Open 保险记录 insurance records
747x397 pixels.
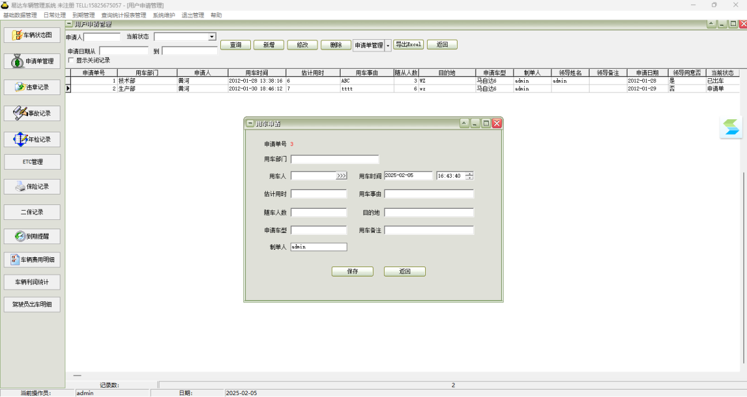(x=32, y=186)
